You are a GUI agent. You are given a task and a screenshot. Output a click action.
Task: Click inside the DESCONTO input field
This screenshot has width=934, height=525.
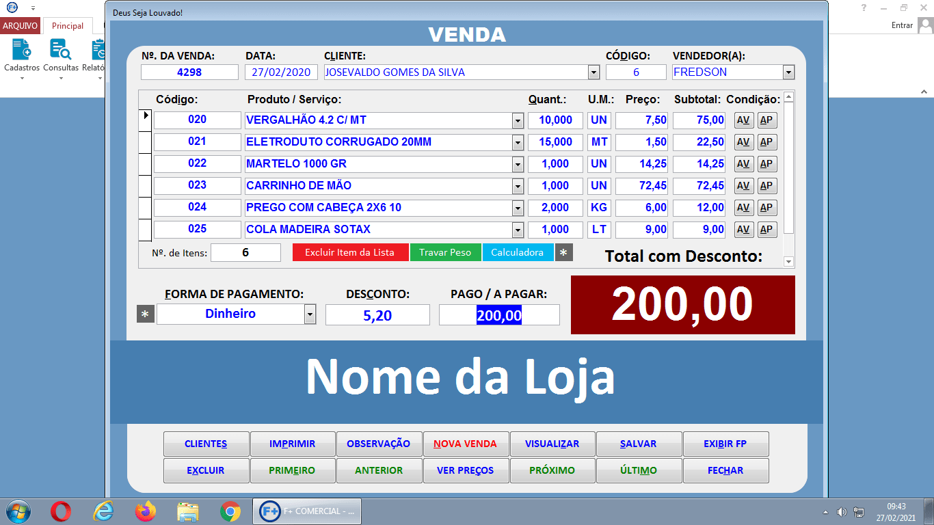pos(377,314)
